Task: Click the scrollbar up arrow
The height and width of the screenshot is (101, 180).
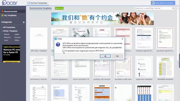Action: tap(178, 7)
